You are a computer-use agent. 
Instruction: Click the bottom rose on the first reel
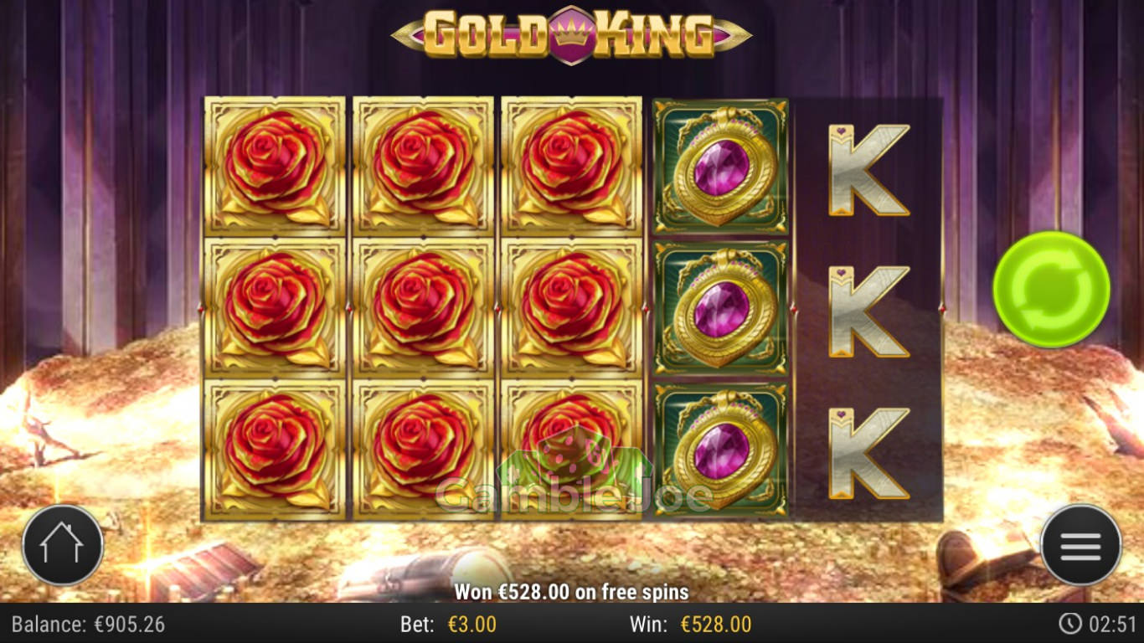click(x=275, y=450)
